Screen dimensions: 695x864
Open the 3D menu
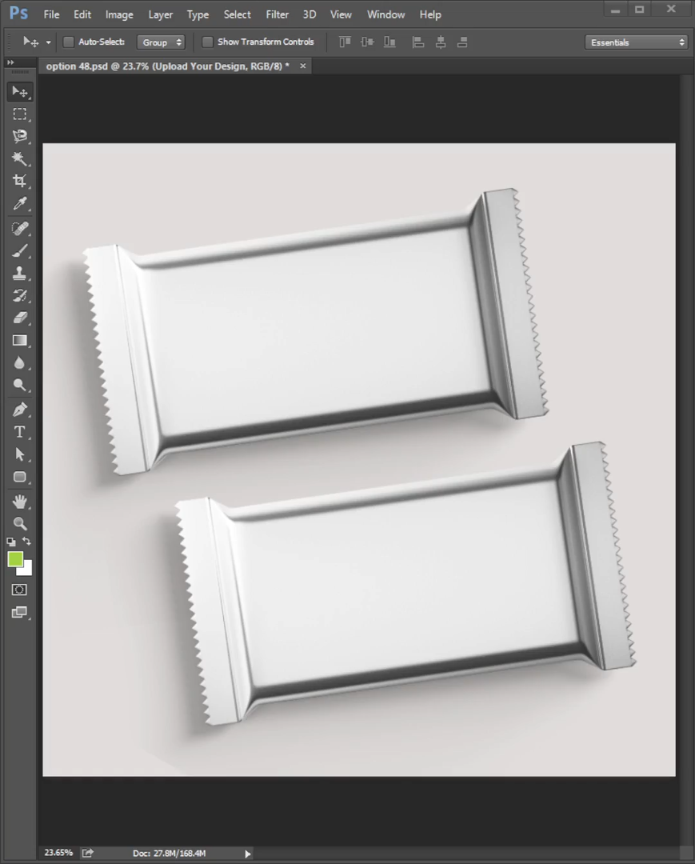point(310,14)
